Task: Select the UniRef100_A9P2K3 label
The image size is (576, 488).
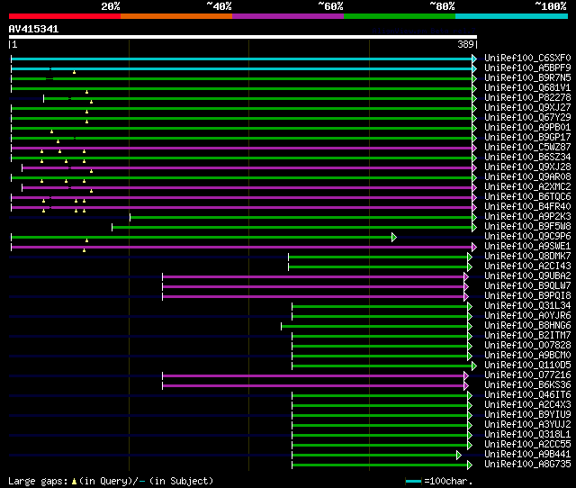Action: tap(527, 217)
